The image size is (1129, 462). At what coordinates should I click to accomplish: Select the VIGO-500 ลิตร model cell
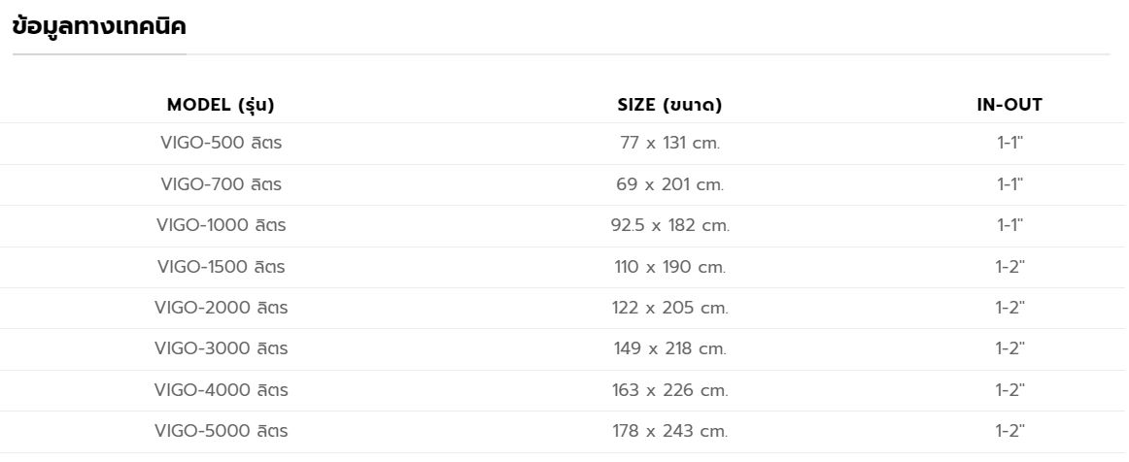221,143
